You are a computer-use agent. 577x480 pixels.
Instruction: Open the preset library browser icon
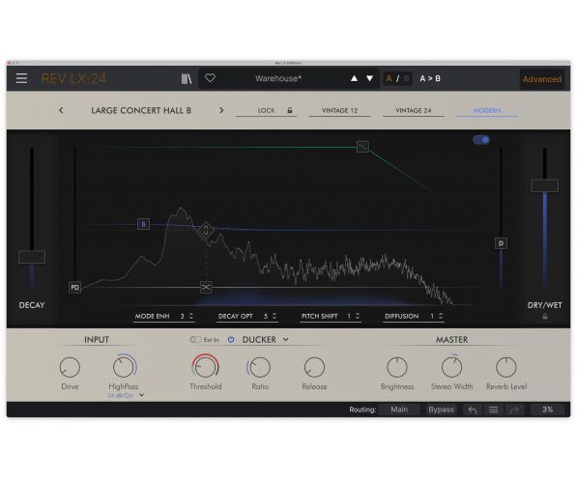point(187,79)
